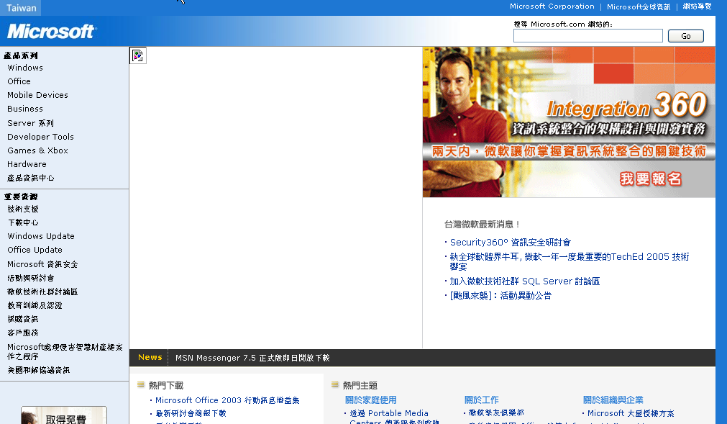This screenshot has height=424, width=727.
Task: Open 技術支援 in the resources list
Action: pos(23,209)
